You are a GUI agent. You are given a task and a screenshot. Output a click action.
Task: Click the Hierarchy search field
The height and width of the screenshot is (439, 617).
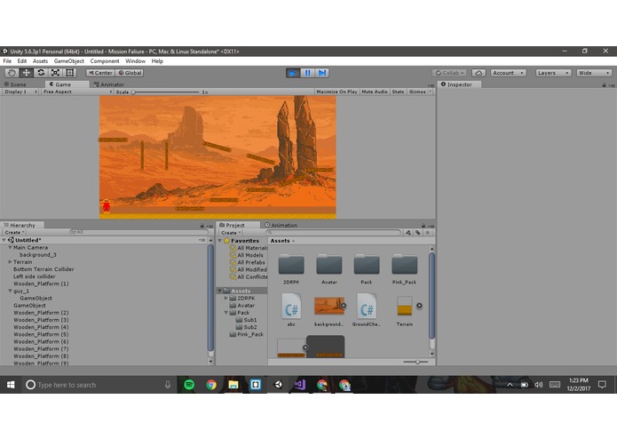[x=138, y=232]
